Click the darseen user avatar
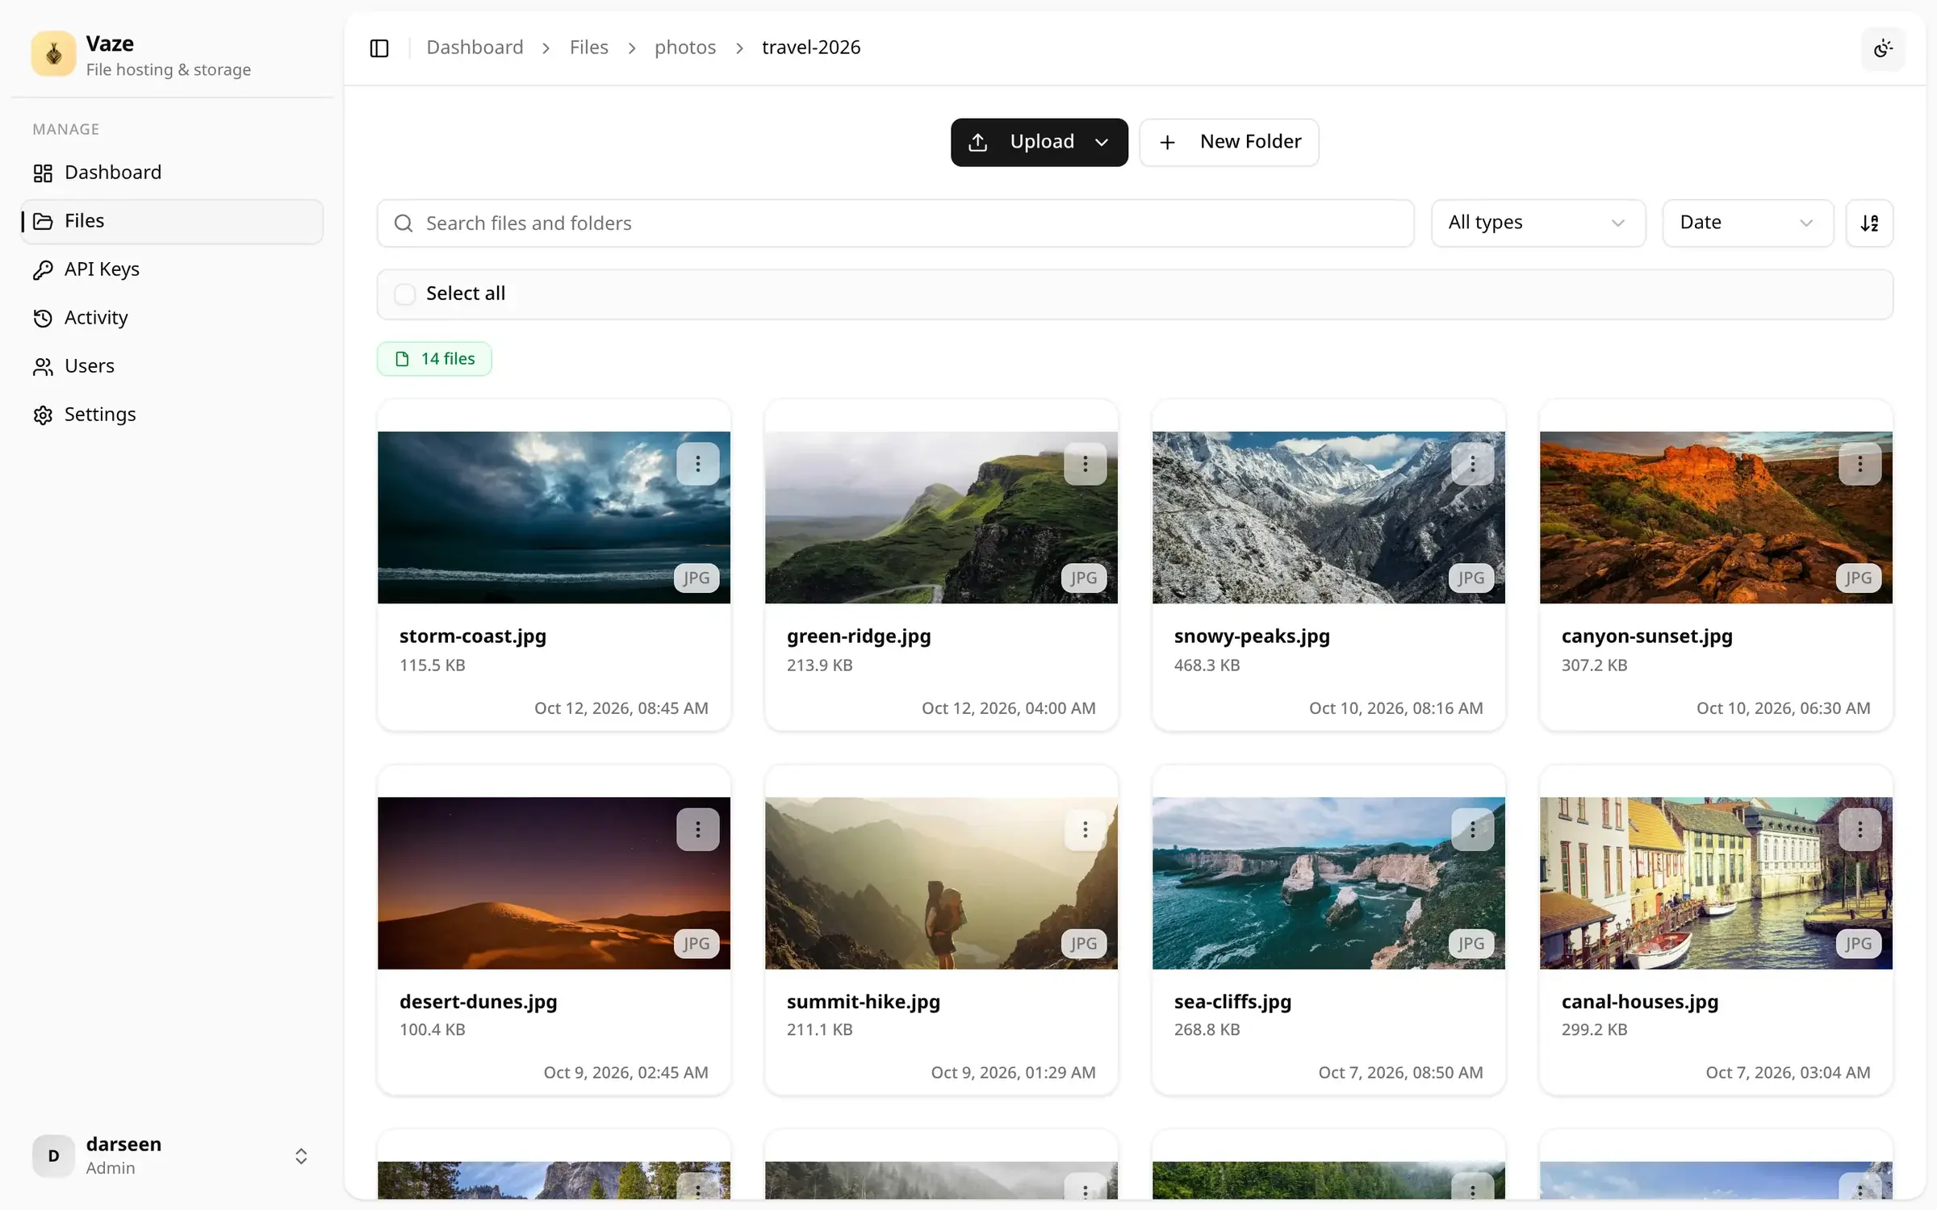 (53, 1155)
